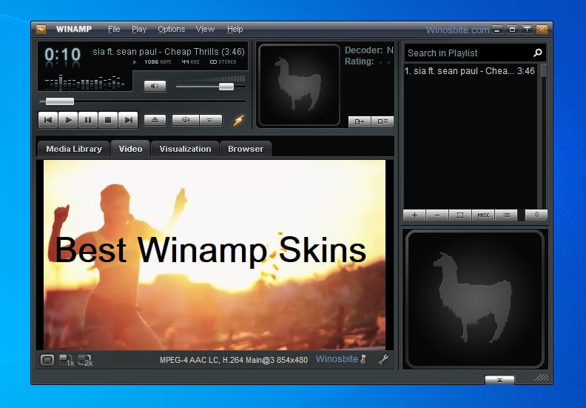This screenshot has width=586, height=408.
Task: Click the small album art llama thumbnail
Action: (x=299, y=85)
